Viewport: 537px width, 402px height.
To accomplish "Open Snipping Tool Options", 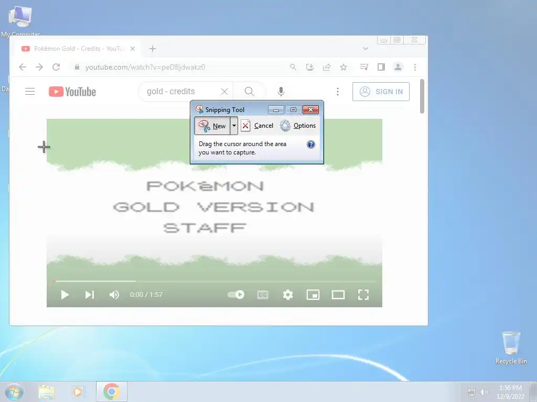I will 298,126.
